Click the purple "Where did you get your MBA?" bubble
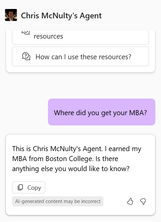 pyautogui.click(x=101, y=112)
